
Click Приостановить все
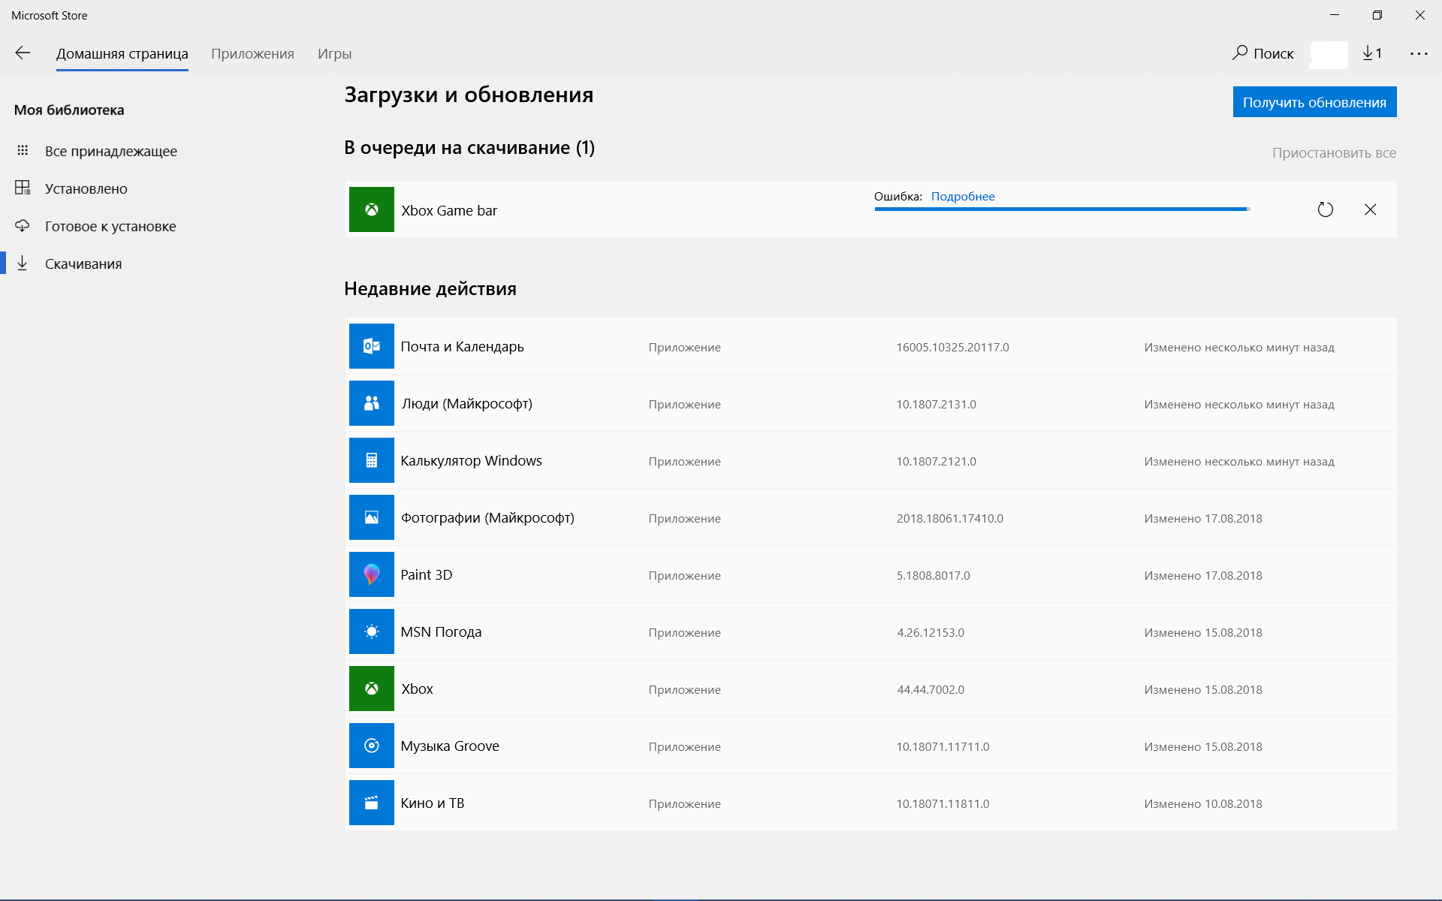pyautogui.click(x=1334, y=153)
